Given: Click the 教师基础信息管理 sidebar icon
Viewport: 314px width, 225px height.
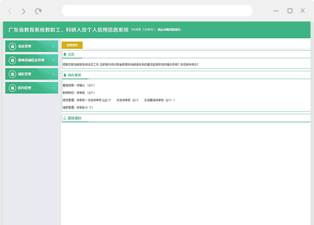Looking at the screenshot, I should (12, 60).
